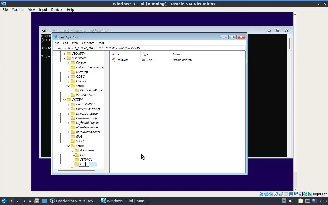
Task: Expand the Microsoft key
Action: click(68, 72)
